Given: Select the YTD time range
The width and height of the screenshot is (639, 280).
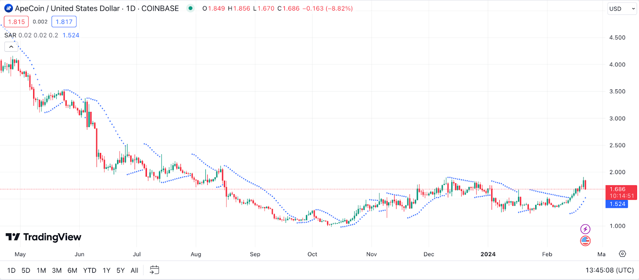Looking at the screenshot, I should (x=90, y=270).
